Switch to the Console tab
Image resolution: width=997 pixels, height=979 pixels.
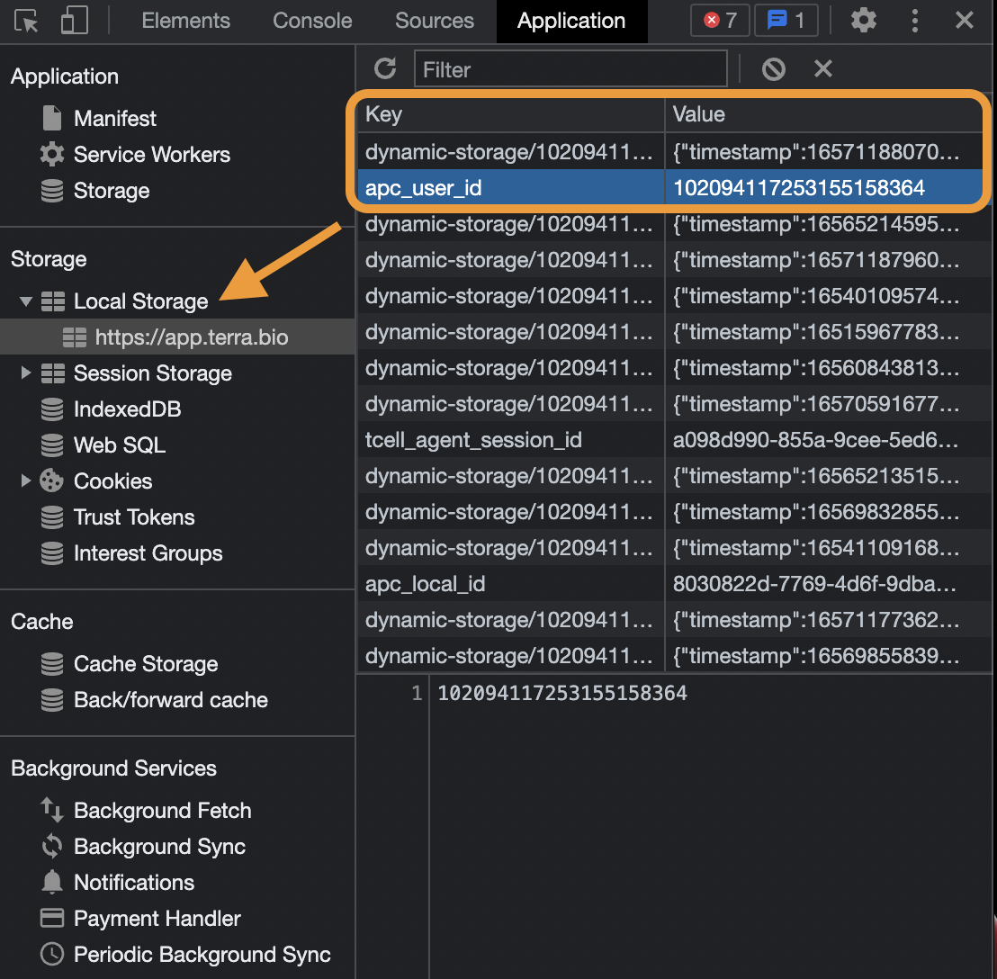[312, 21]
